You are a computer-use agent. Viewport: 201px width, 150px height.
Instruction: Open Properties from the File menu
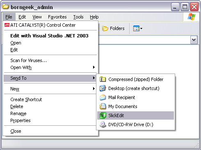[x=50, y=120]
